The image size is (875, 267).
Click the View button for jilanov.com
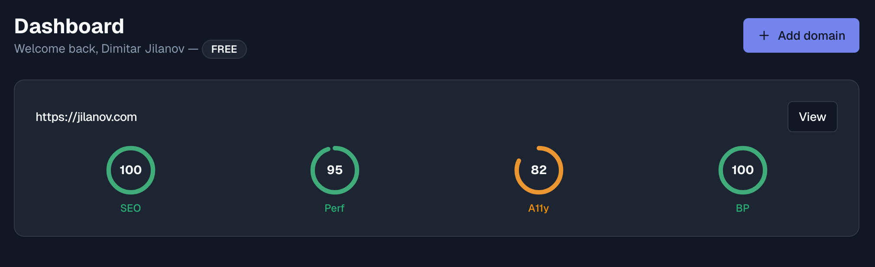point(812,117)
